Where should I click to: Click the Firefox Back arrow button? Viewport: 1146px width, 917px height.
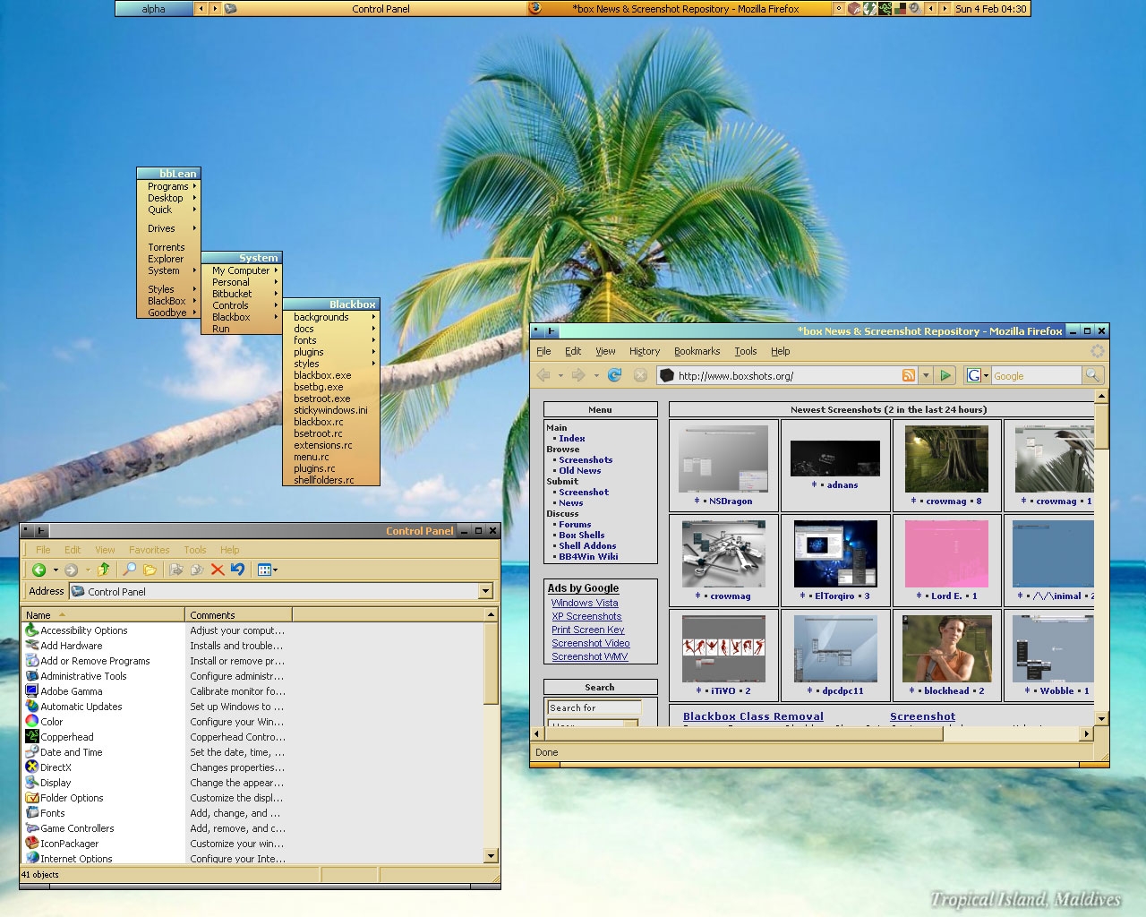pyautogui.click(x=543, y=375)
